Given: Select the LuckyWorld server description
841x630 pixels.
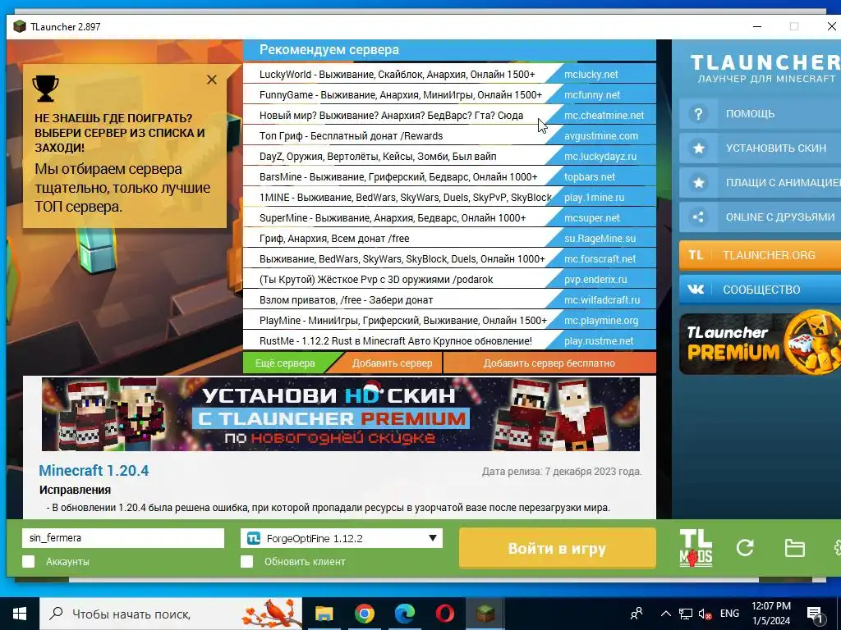Looking at the screenshot, I should pyautogui.click(x=397, y=75).
